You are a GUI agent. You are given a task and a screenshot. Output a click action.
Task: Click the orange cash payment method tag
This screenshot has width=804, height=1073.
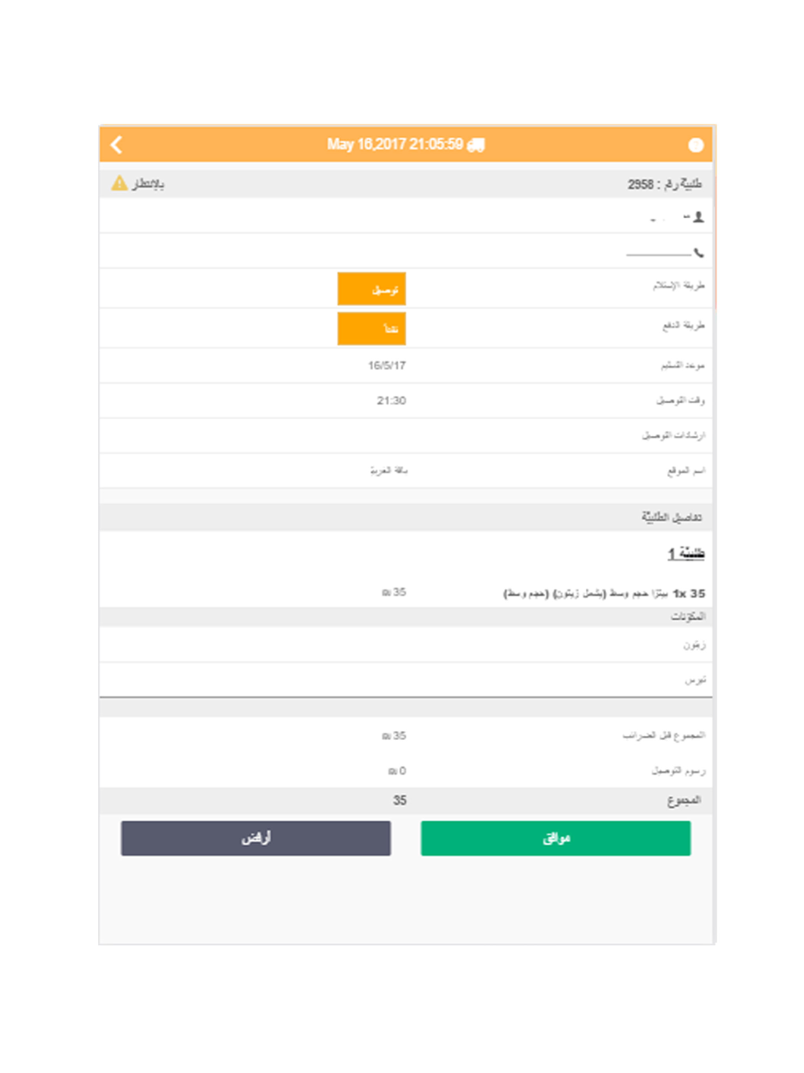[371, 329]
